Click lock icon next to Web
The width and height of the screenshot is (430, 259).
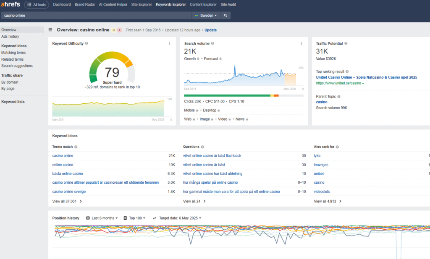pos(194,119)
